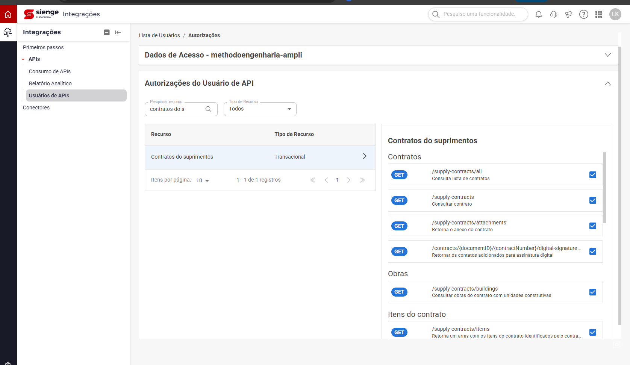Click the /supply-contracts/all endpoint text
Image resolution: width=630 pixels, height=365 pixels.
(457, 171)
